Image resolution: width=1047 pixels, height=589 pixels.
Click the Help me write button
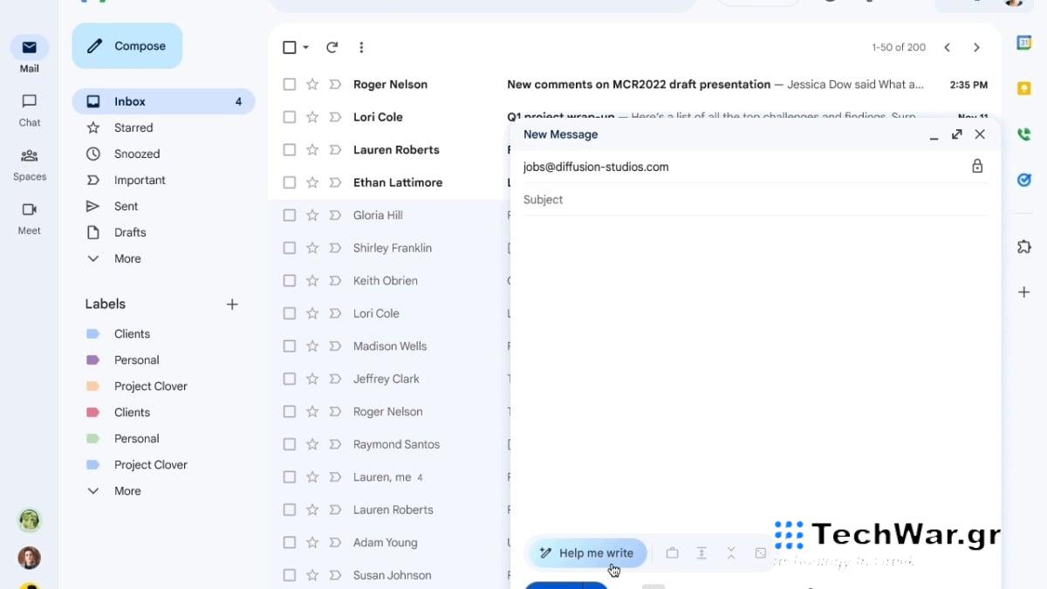(586, 552)
